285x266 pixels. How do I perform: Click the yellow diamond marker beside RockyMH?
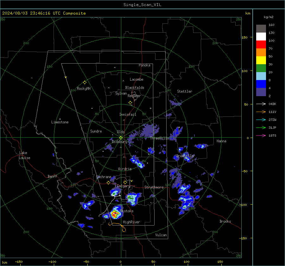(x=85, y=83)
